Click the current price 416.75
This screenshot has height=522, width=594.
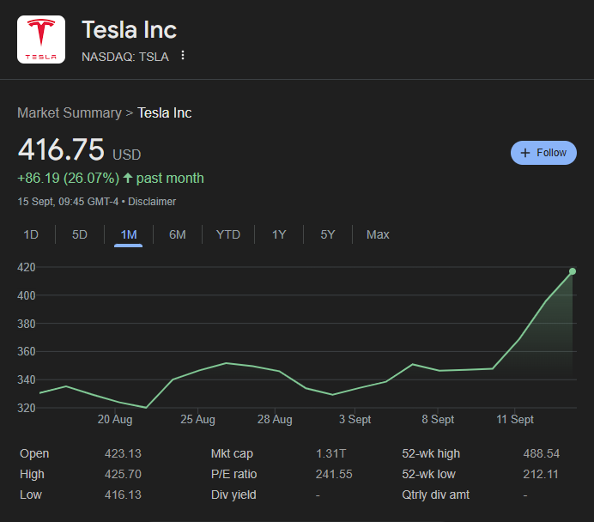tap(61, 149)
